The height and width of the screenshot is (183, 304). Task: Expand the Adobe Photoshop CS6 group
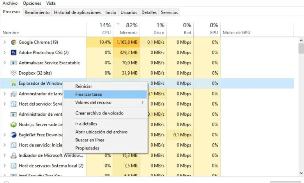pyautogui.click(x=5, y=53)
